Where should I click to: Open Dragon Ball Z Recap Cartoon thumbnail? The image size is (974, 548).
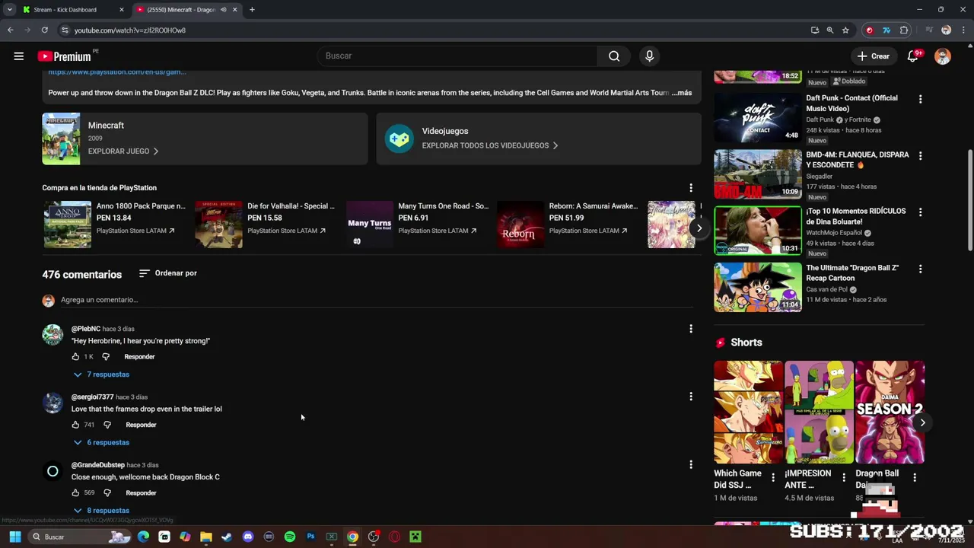coord(758,287)
